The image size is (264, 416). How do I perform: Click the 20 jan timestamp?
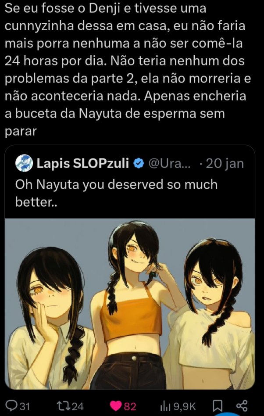pyautogui.click(x=225, y=164)
